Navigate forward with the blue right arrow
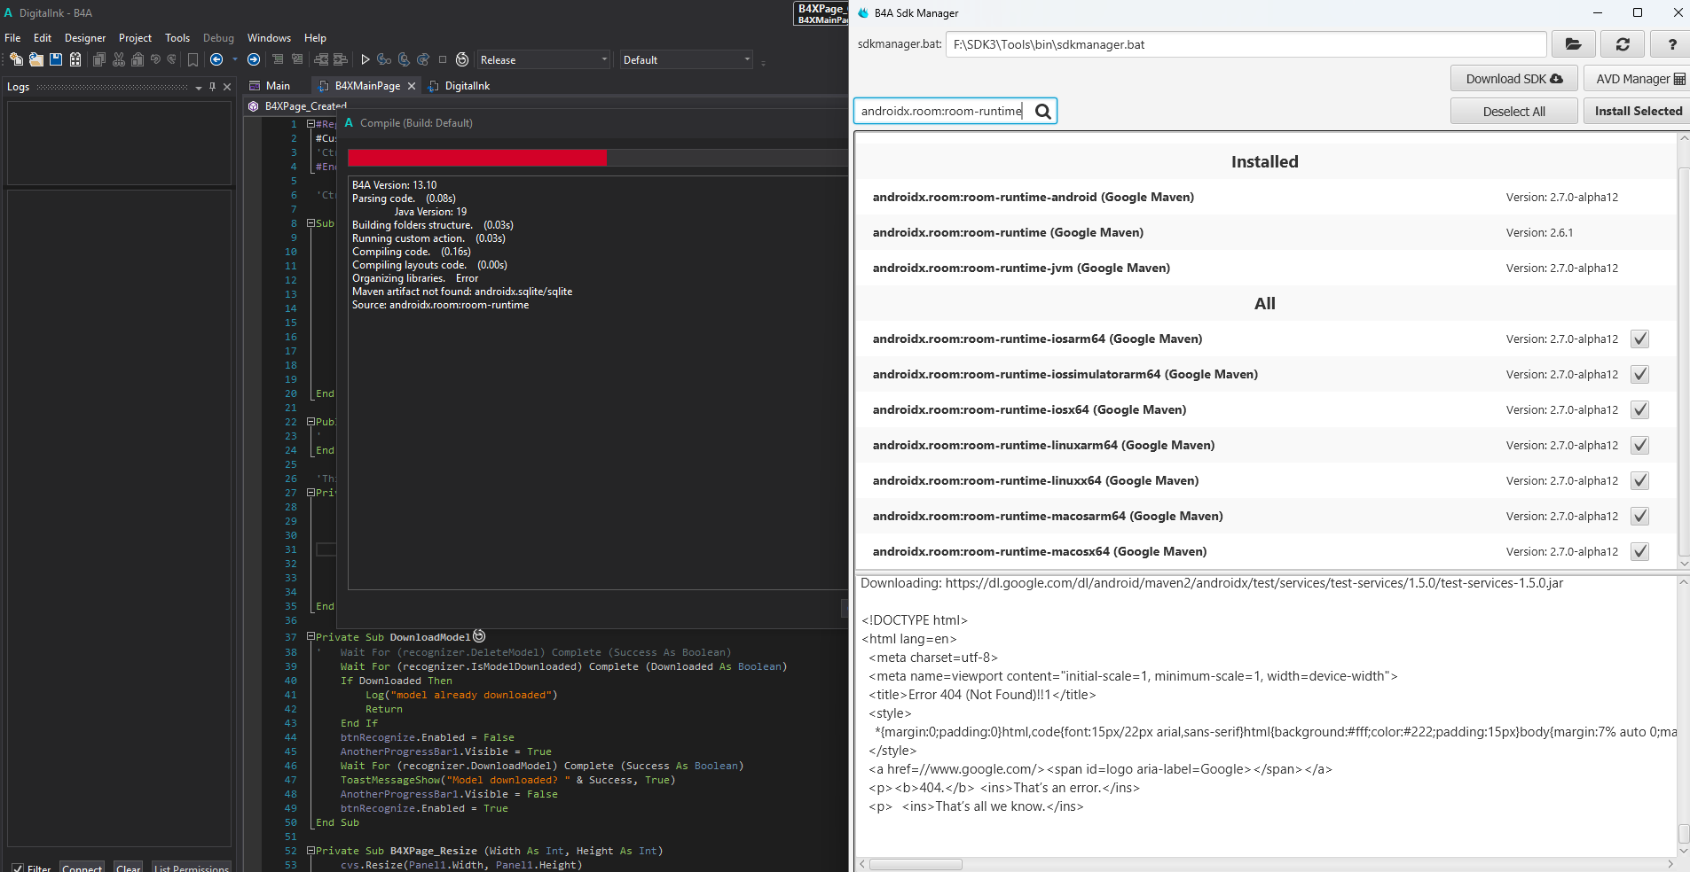This screenshot has width=1690, height=872. pos(254,59)
